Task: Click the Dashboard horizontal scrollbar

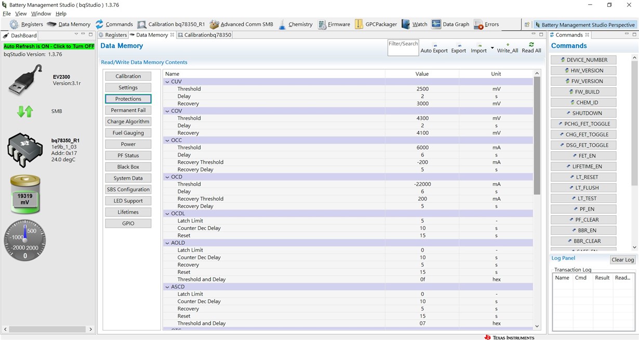Action: pyautogui.click(x=48, y=329)
